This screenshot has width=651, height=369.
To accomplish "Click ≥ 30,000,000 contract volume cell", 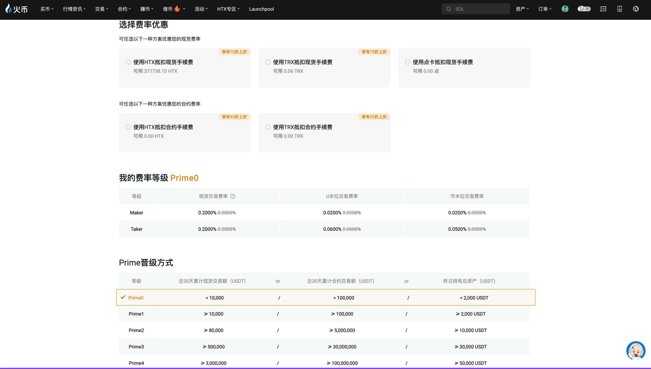I will (x=342, y=347).
